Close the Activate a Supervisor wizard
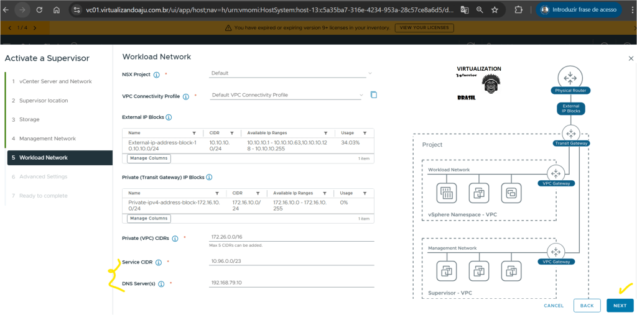The width and height of the screenshot is (637, 315). point(631,58)
